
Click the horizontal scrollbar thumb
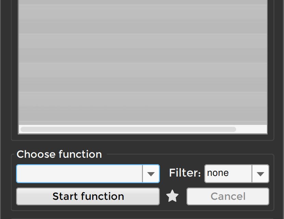128,129
